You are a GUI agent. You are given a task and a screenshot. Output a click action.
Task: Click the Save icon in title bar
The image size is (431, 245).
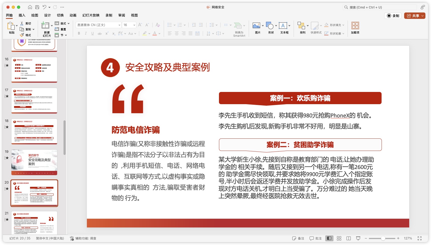[x=37, y=7]
